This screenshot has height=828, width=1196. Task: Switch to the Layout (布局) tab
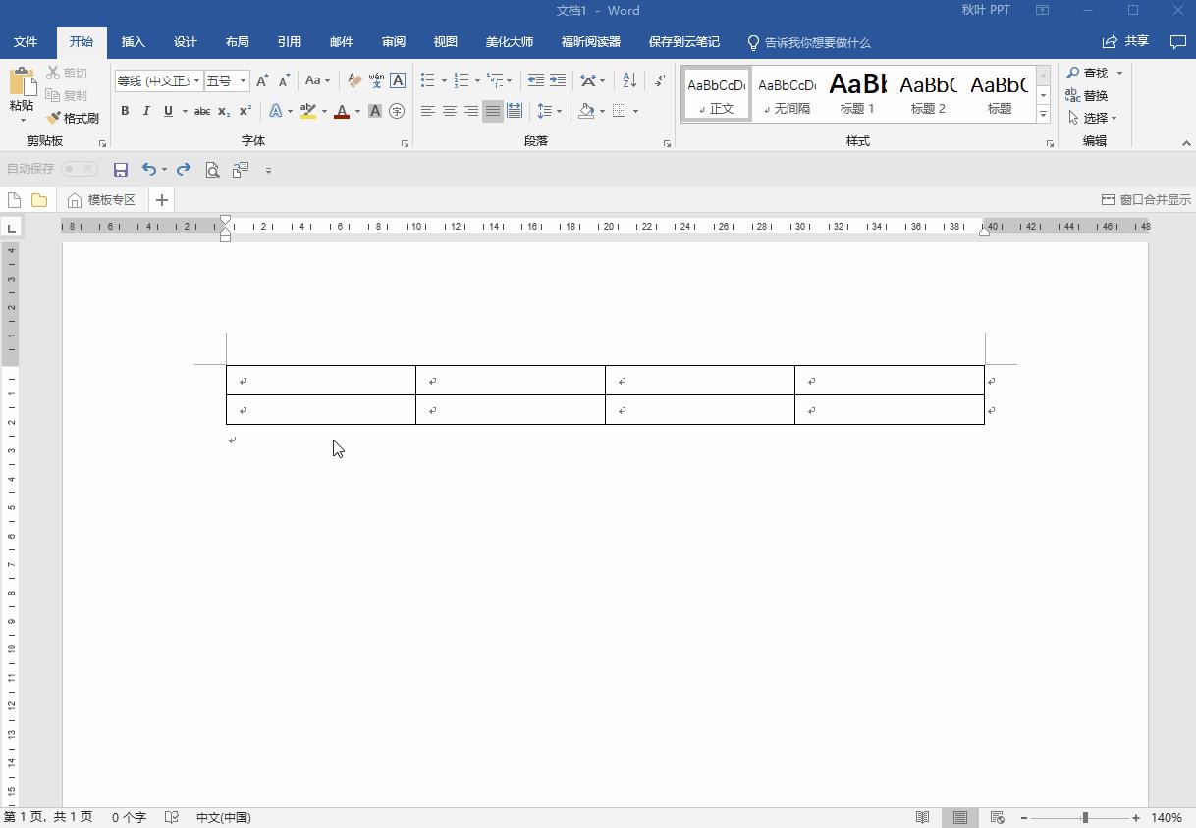[238, 42]
